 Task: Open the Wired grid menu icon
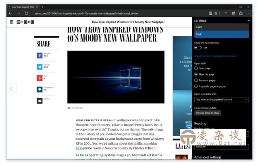(12, 22)
